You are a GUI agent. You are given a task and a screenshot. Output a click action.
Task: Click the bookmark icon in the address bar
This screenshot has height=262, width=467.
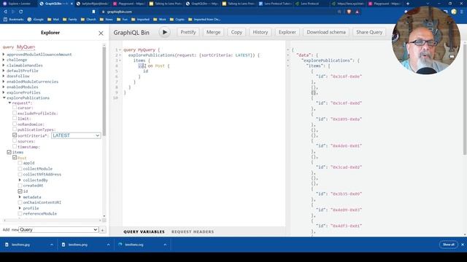93,12
